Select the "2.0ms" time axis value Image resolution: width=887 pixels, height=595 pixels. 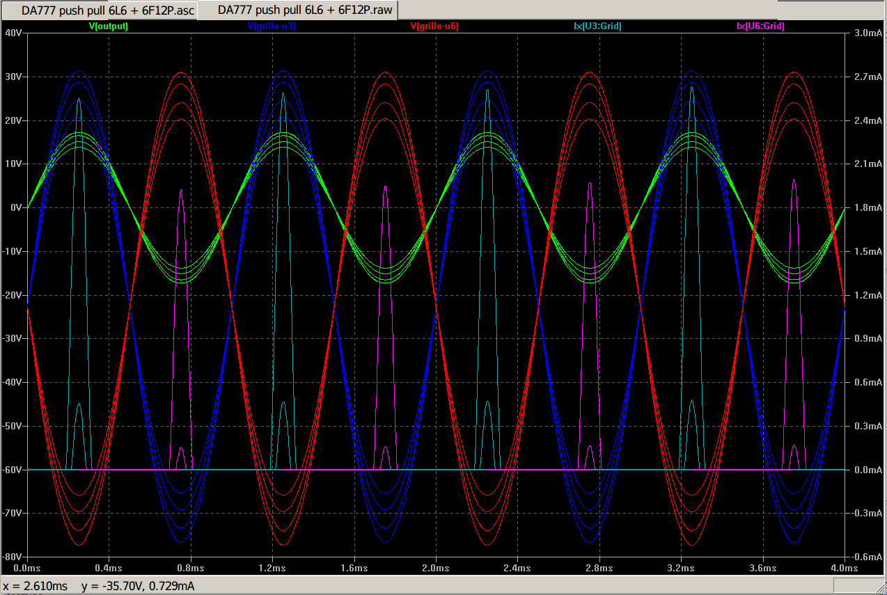click(x=437, y=568)
